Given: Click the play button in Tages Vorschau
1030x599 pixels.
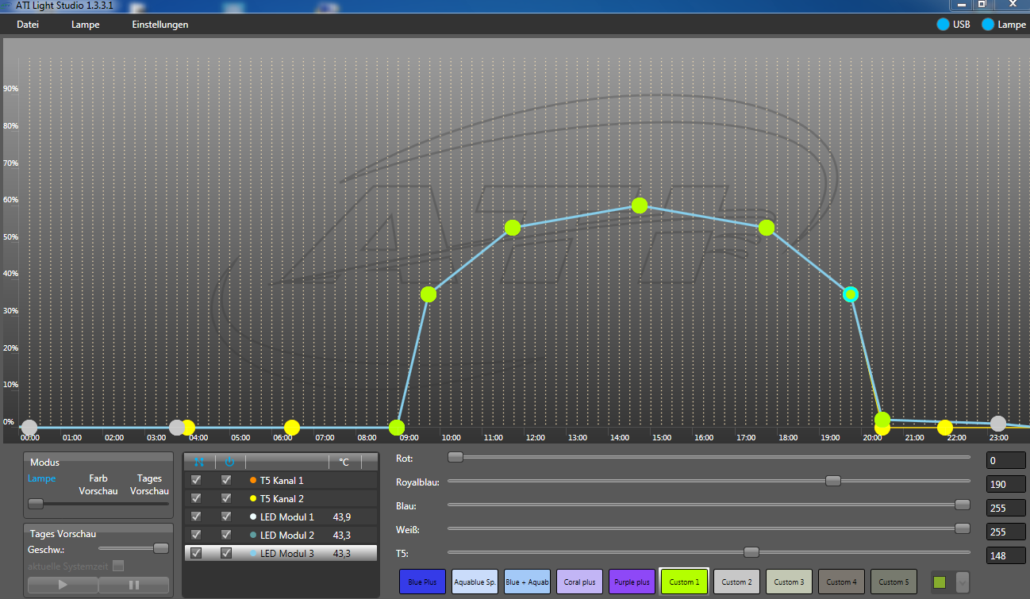Looking at the screenshot, I should [63, 585].
